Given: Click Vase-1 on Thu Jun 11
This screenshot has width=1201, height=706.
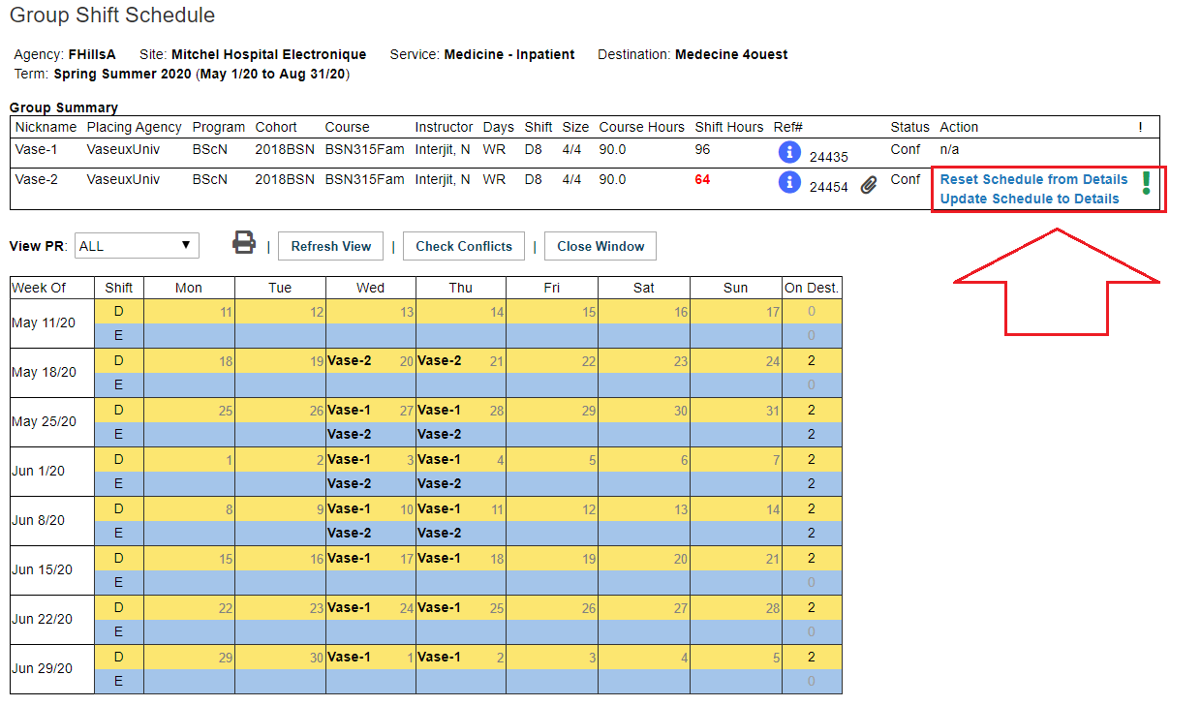Looking at the screenshot, I should [440, 508].
